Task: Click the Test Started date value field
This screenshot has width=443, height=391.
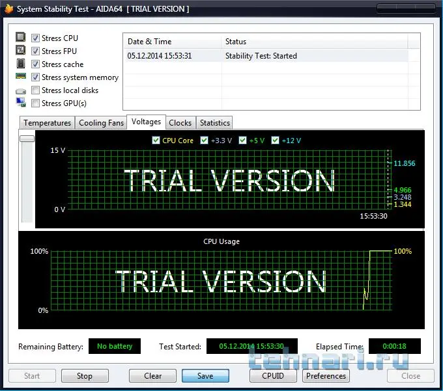Action: click(251, 346)
